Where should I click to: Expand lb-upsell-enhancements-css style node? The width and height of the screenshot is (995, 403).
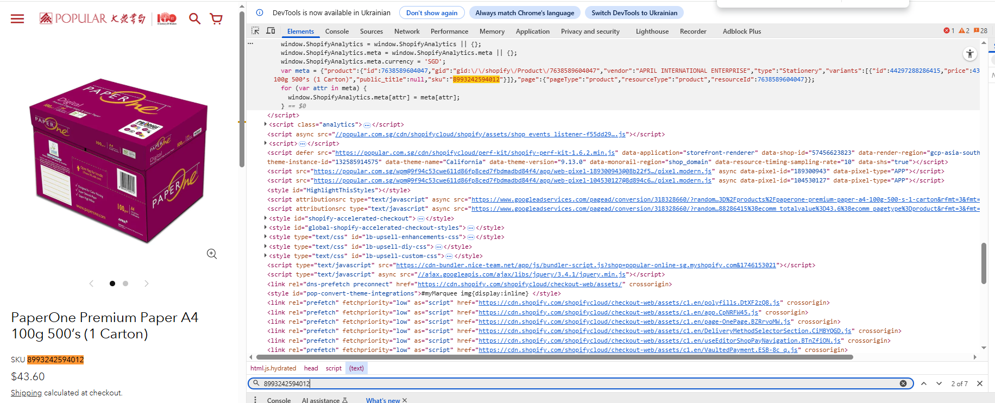[265, 237]
